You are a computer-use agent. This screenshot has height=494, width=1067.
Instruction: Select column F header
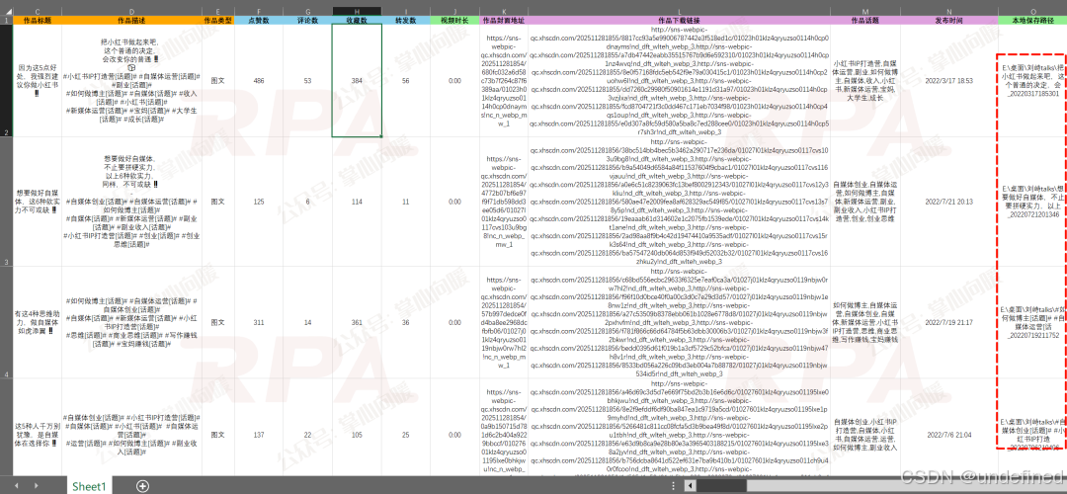(259, 12)
